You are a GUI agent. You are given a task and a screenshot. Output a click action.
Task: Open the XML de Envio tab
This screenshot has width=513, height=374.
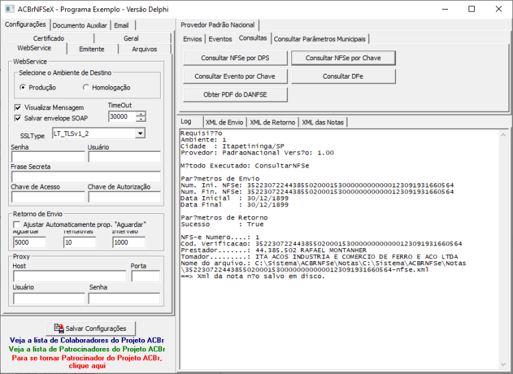[224, 122]
